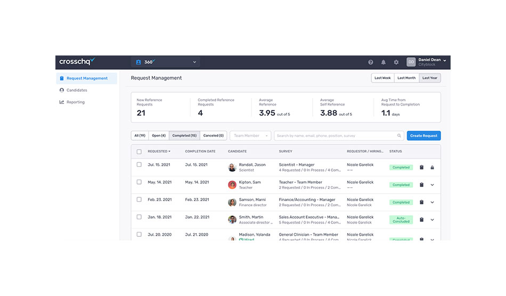Click the search magnifier icon
Viewport: 506px width, 296px height.
[399, 136]
